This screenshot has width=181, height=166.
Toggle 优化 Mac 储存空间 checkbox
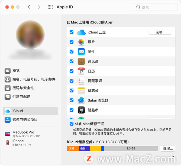[72, 124]
